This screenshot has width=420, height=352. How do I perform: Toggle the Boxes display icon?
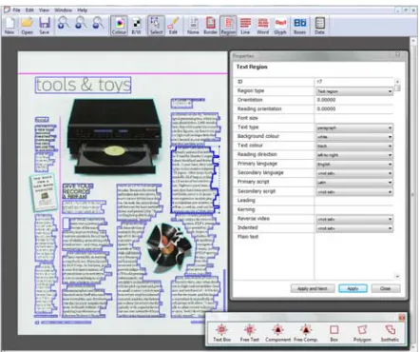(299, 26)
